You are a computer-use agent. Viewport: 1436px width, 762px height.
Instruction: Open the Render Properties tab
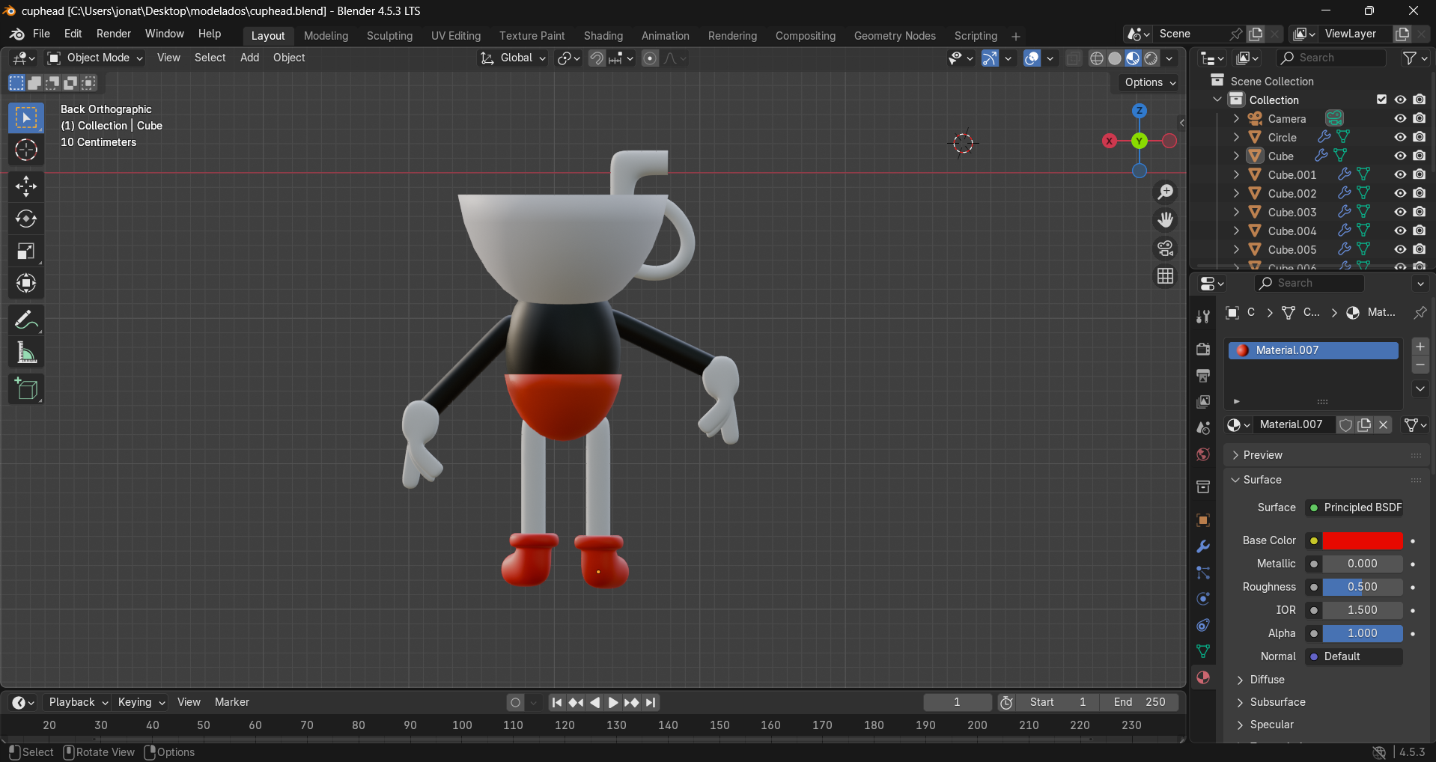tap(1202, 349)
